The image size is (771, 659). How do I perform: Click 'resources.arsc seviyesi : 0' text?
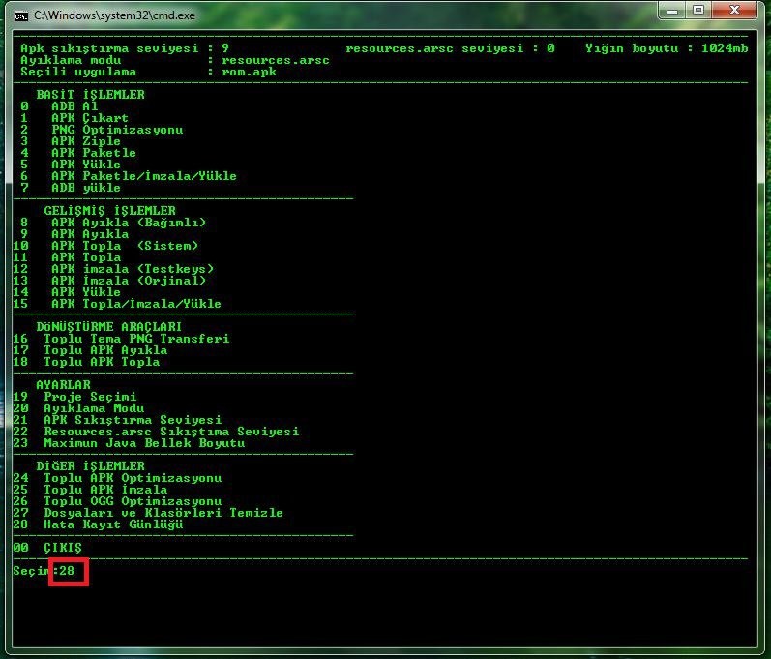(x=450, y=48)
